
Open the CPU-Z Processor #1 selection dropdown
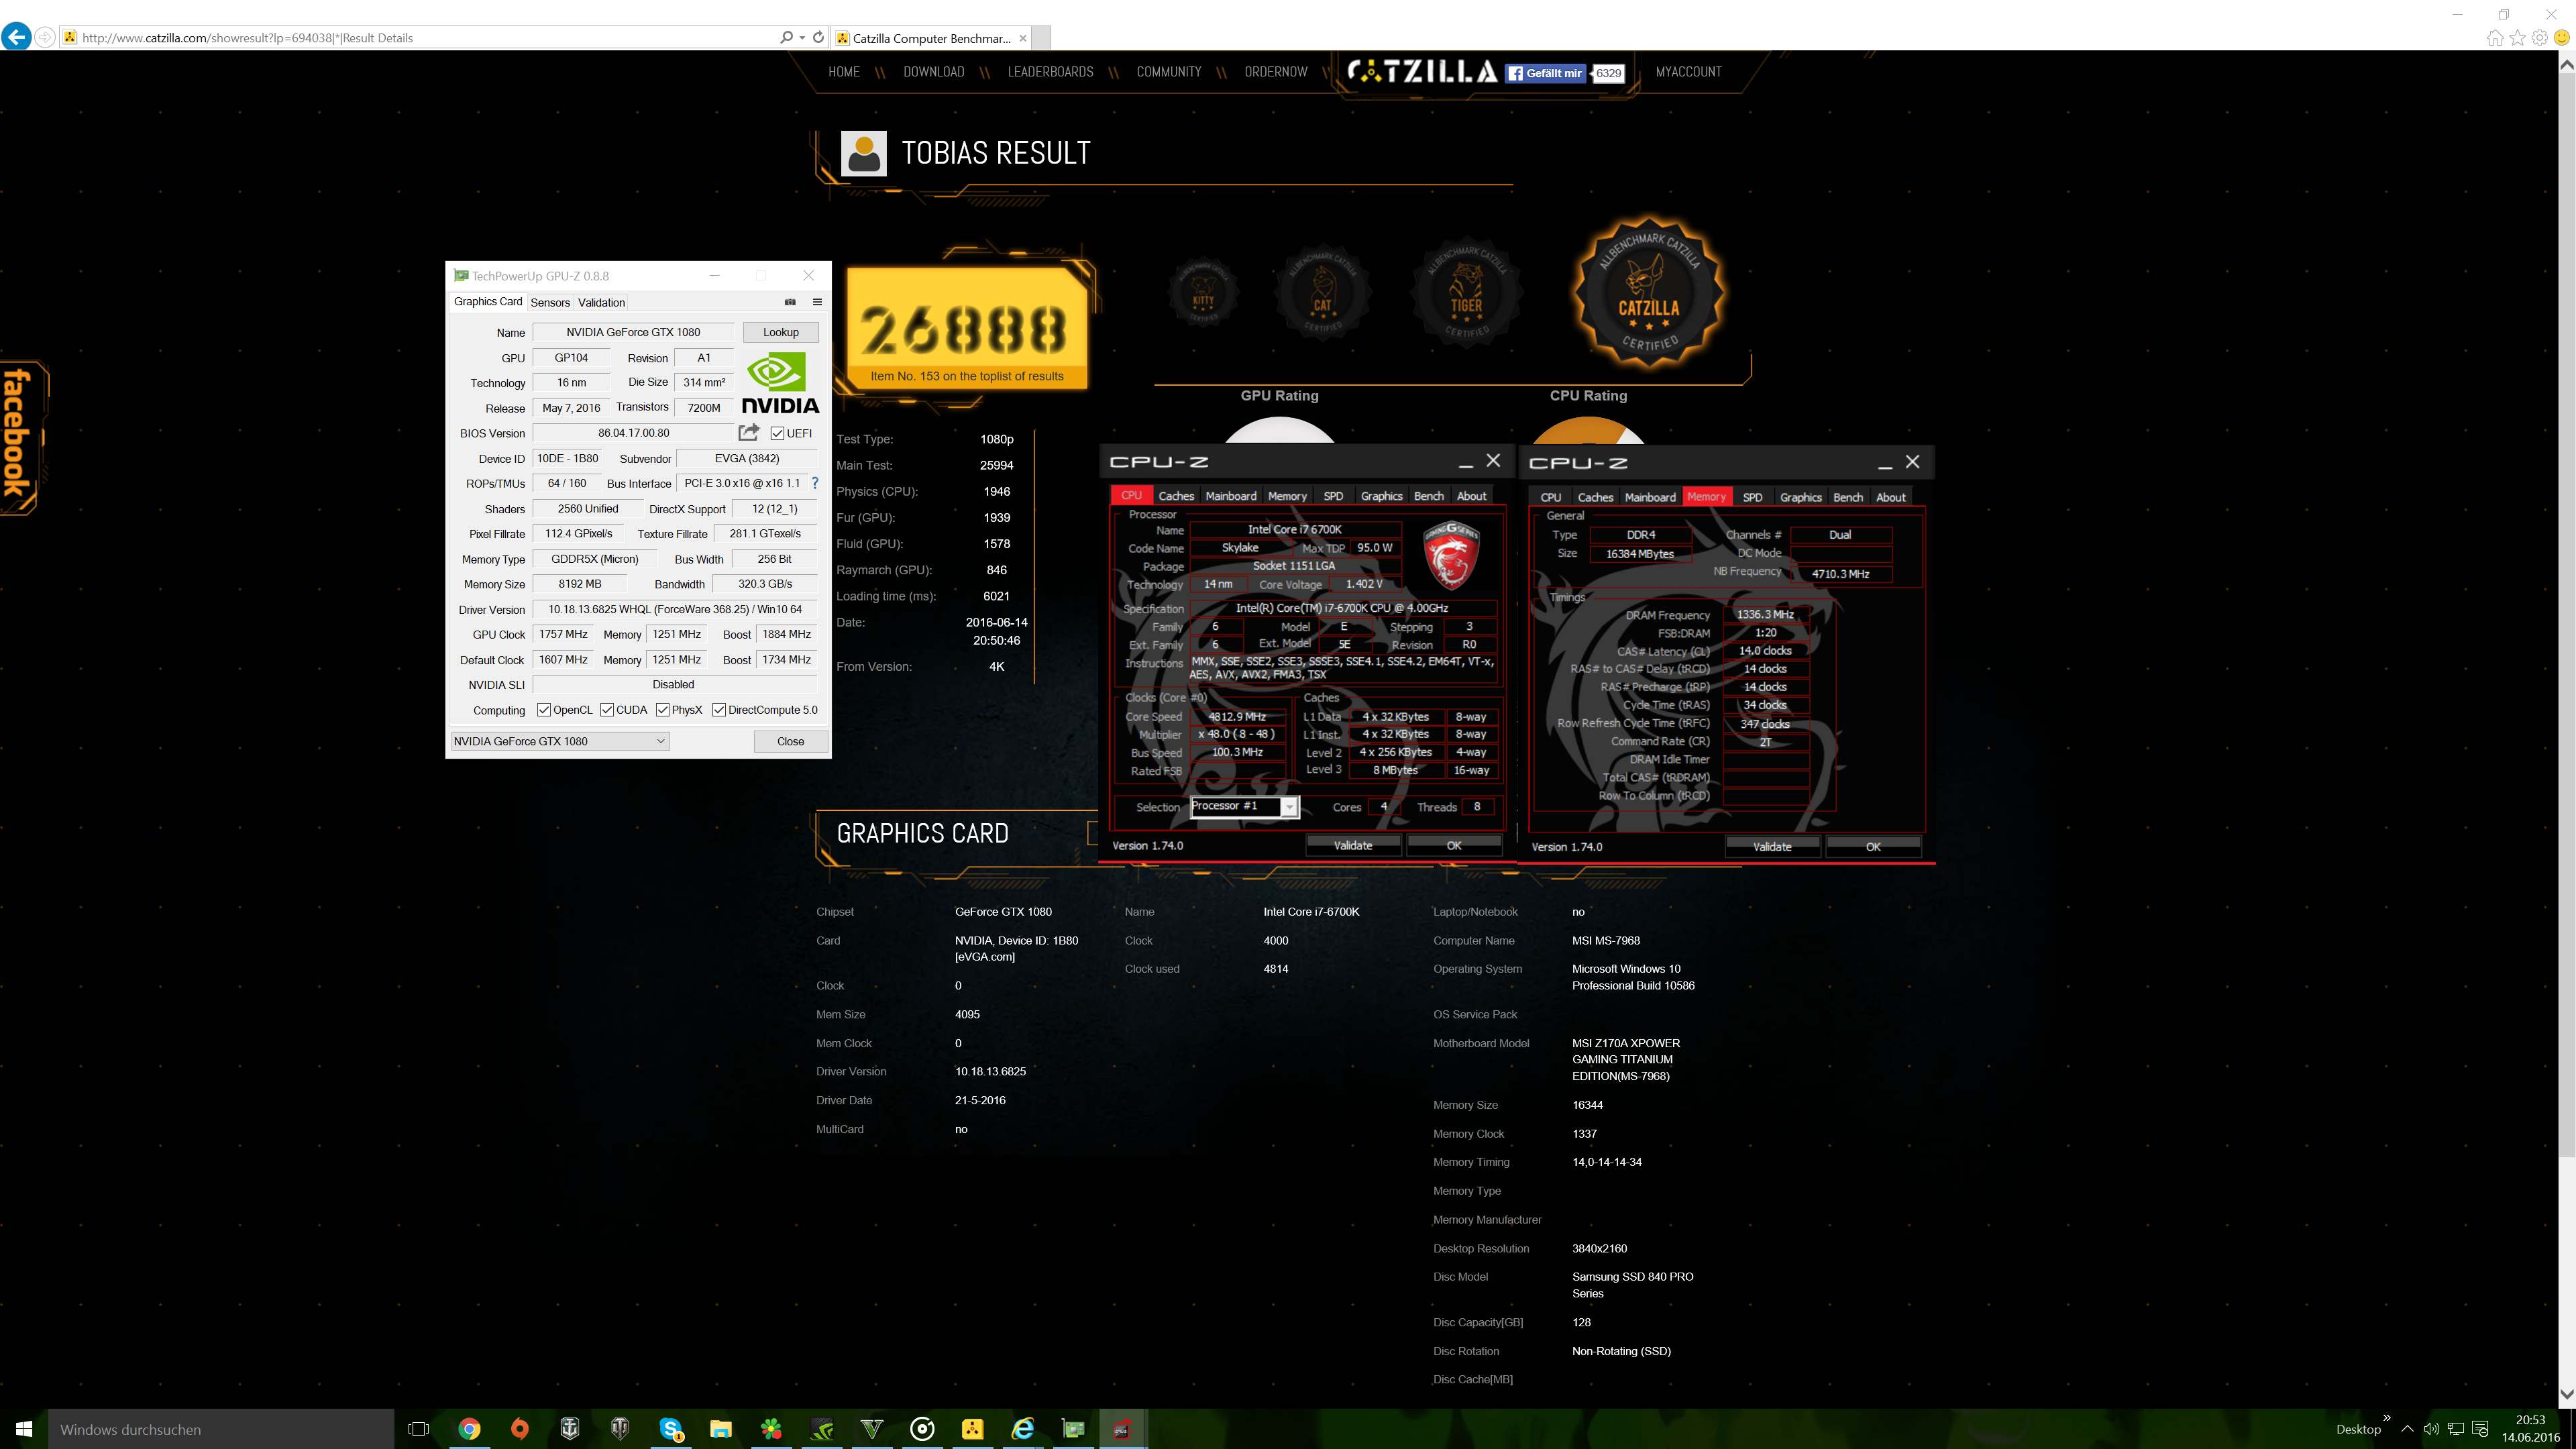pyautogui.click(x=1245, y=807)
